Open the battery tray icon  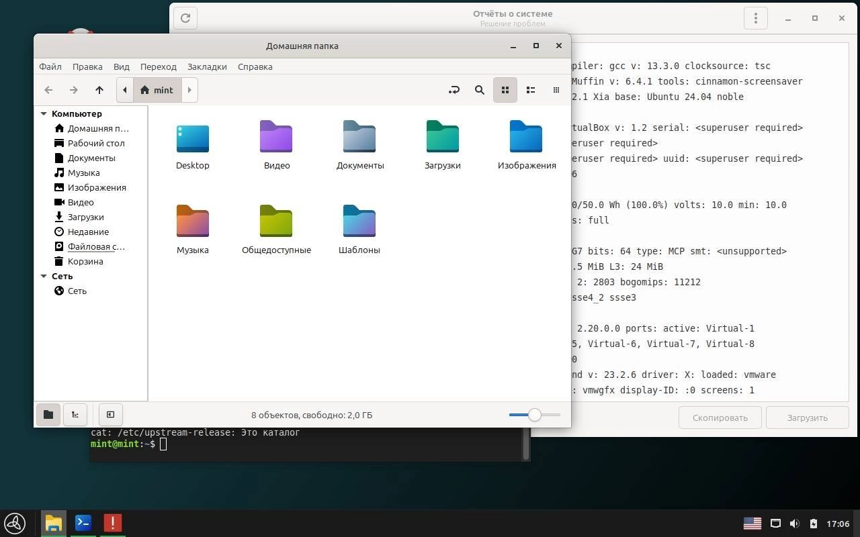point(813,523)
